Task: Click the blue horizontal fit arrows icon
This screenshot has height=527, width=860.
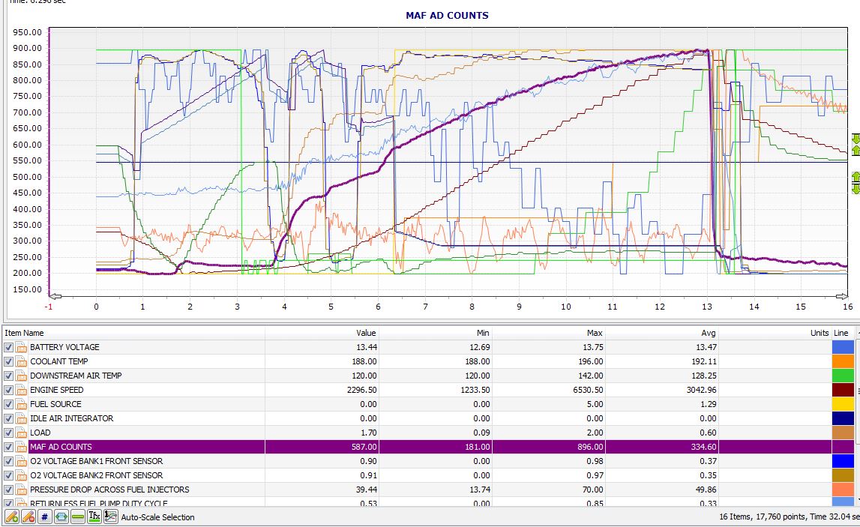Action: [61, 517]
